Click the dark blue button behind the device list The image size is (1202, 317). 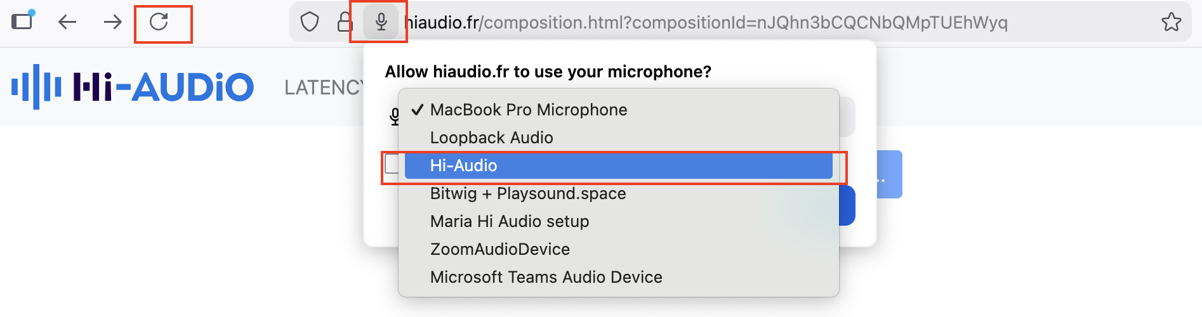click(x=847, y=206)
